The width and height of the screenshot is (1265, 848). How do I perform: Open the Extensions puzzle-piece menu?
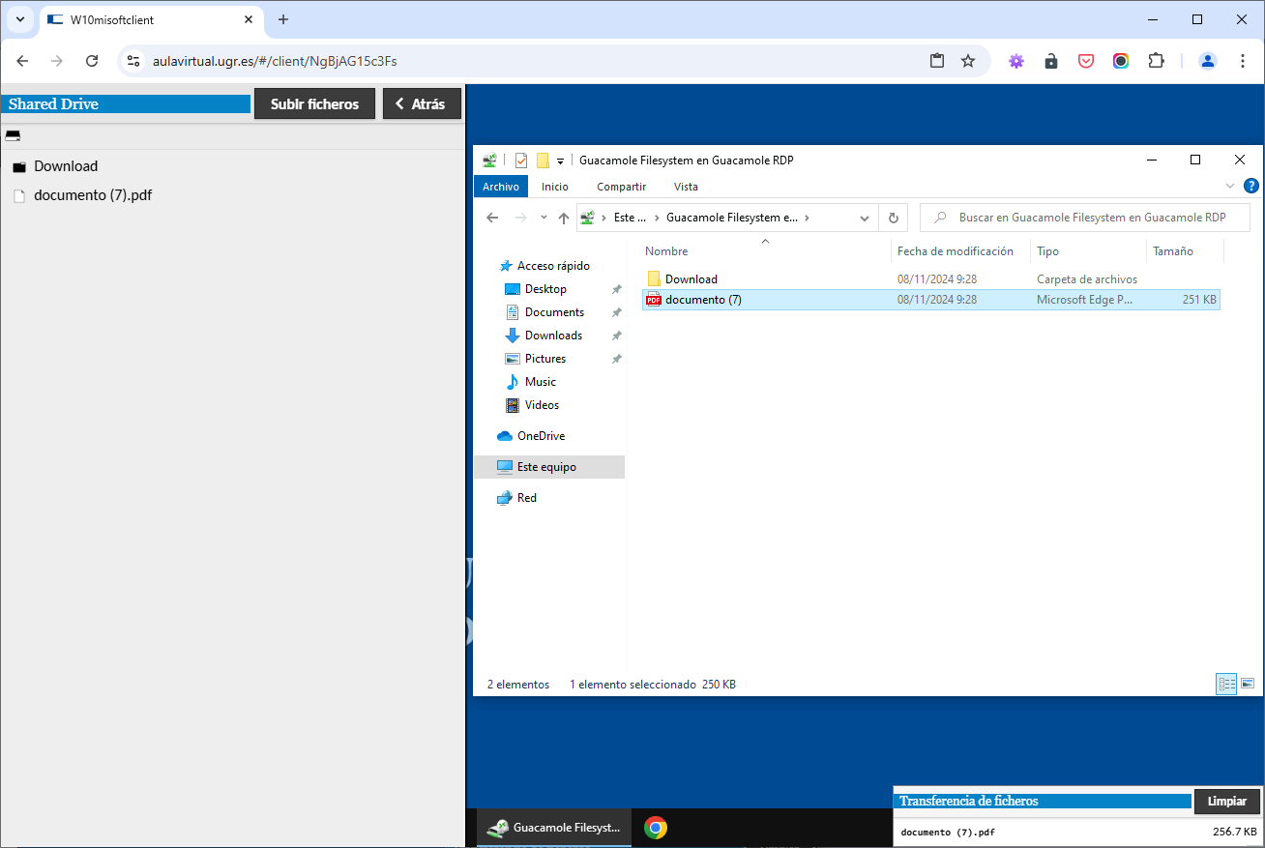(1156, 61)
